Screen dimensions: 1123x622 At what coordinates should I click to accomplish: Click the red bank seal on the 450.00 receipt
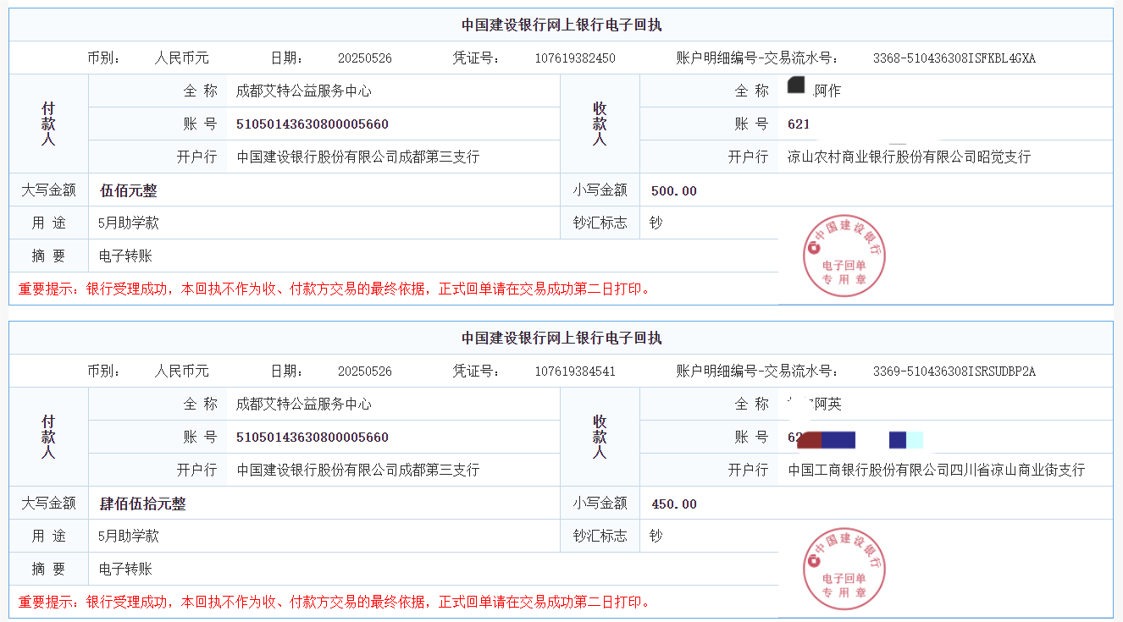point(844,569)
